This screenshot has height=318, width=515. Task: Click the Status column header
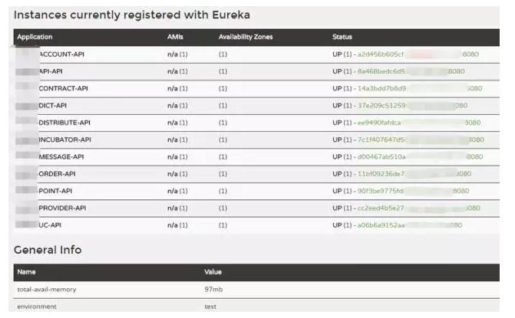click(342, 37)
